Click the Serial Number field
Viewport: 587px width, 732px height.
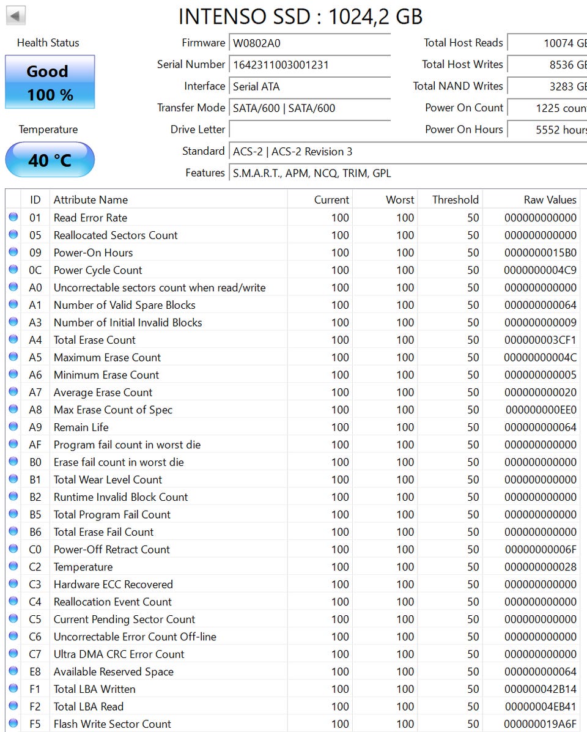coord(310,64)
